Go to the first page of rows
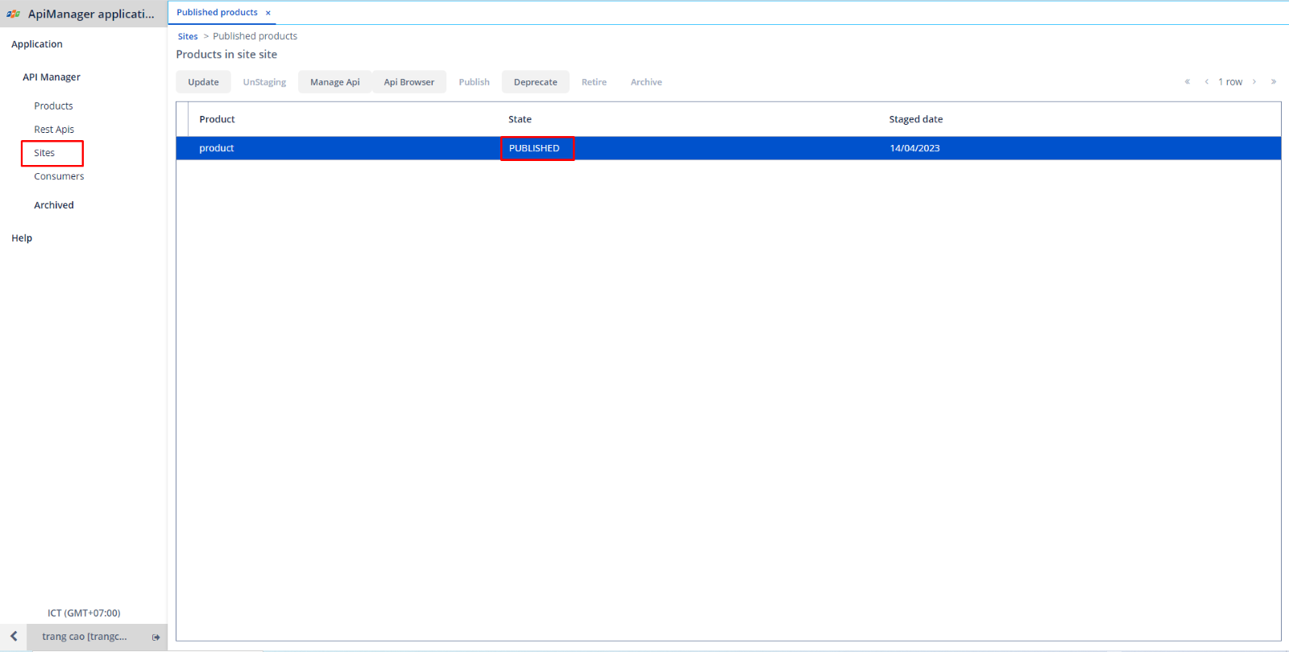 pyautogui.click(x=1187, y=81)
